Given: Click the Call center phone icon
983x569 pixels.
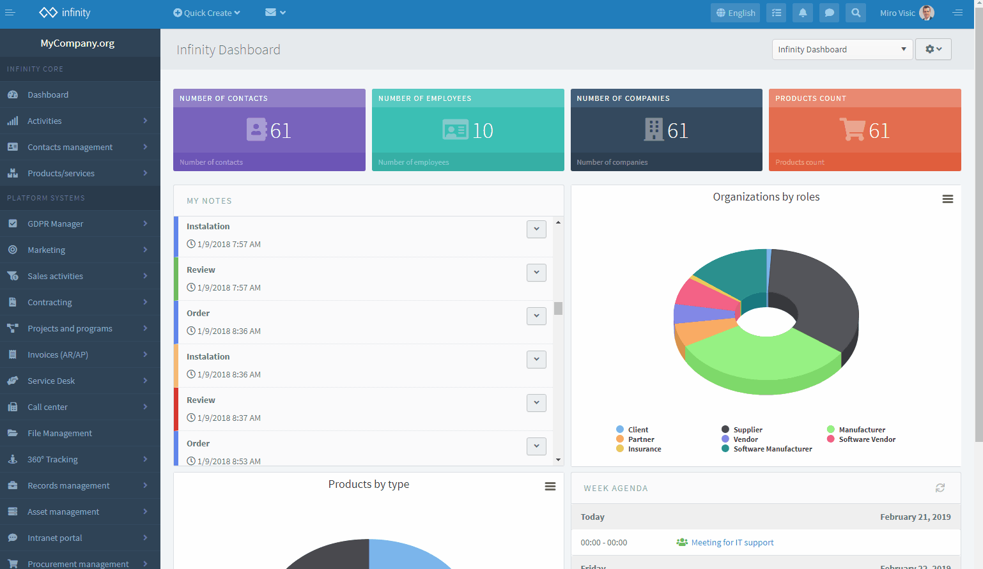Looking at the screenshot, I should 13,407.
